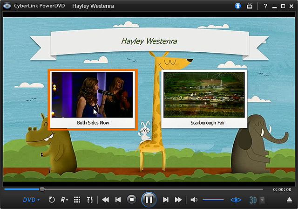This screenshot has height=209, width=298.
Task: Click the repeat playback icon
Action: pos(52,200)
